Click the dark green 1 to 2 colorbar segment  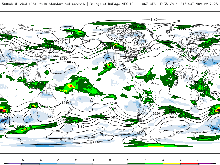tap(136, 164)
